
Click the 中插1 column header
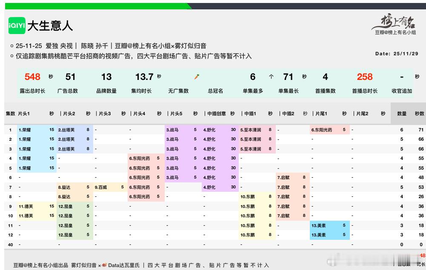click(x=250, y=114)
